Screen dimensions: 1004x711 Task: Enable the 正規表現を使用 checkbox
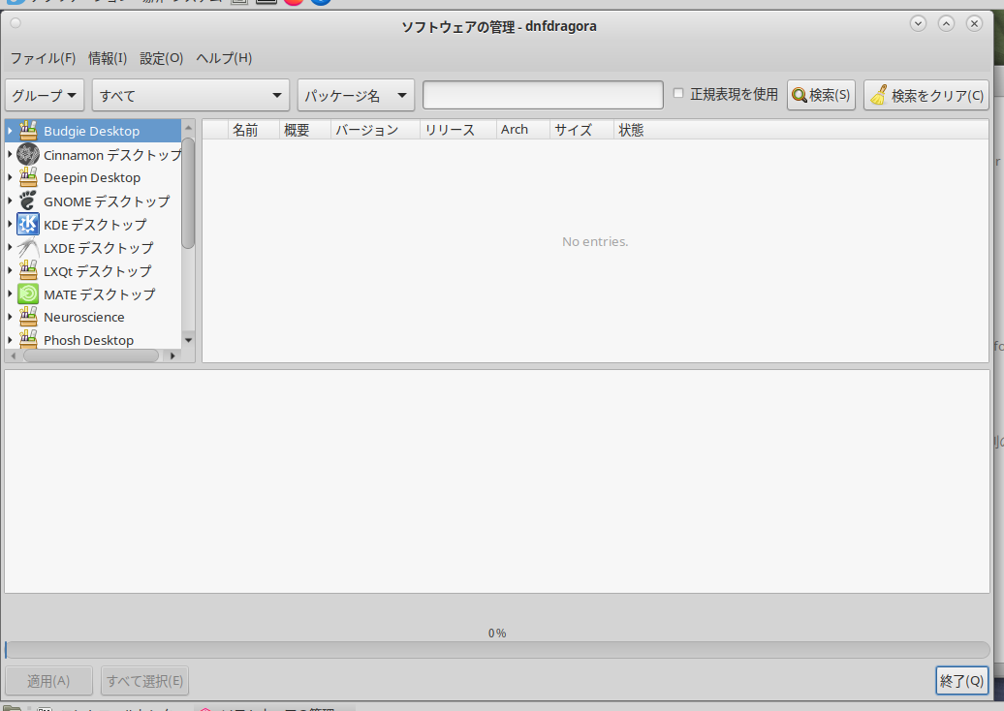point(678,93)
